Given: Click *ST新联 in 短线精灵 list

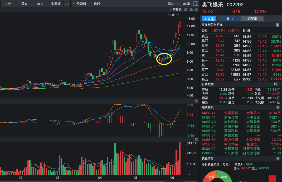Looking at the screenshot, I should [231, 153].
